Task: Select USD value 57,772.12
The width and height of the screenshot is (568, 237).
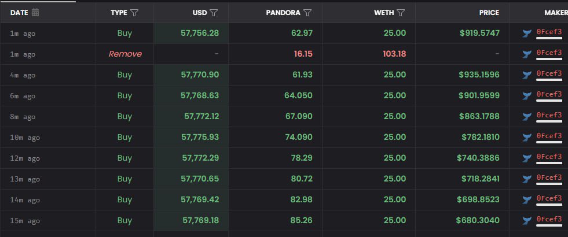Action: pyautogui.click(x=201, y=117)
